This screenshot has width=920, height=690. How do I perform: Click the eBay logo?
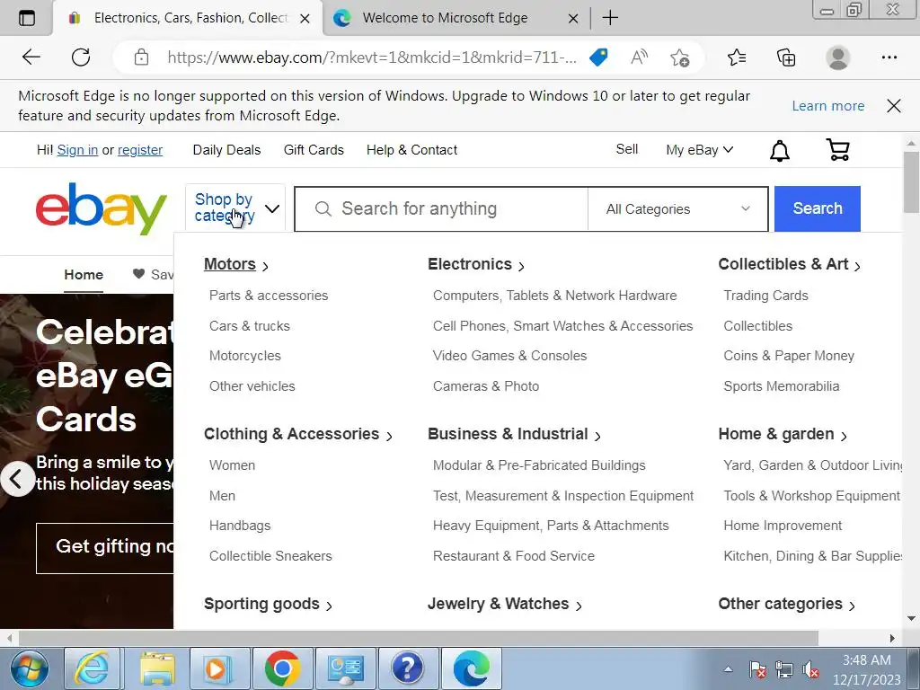click(x=101, y=208)
